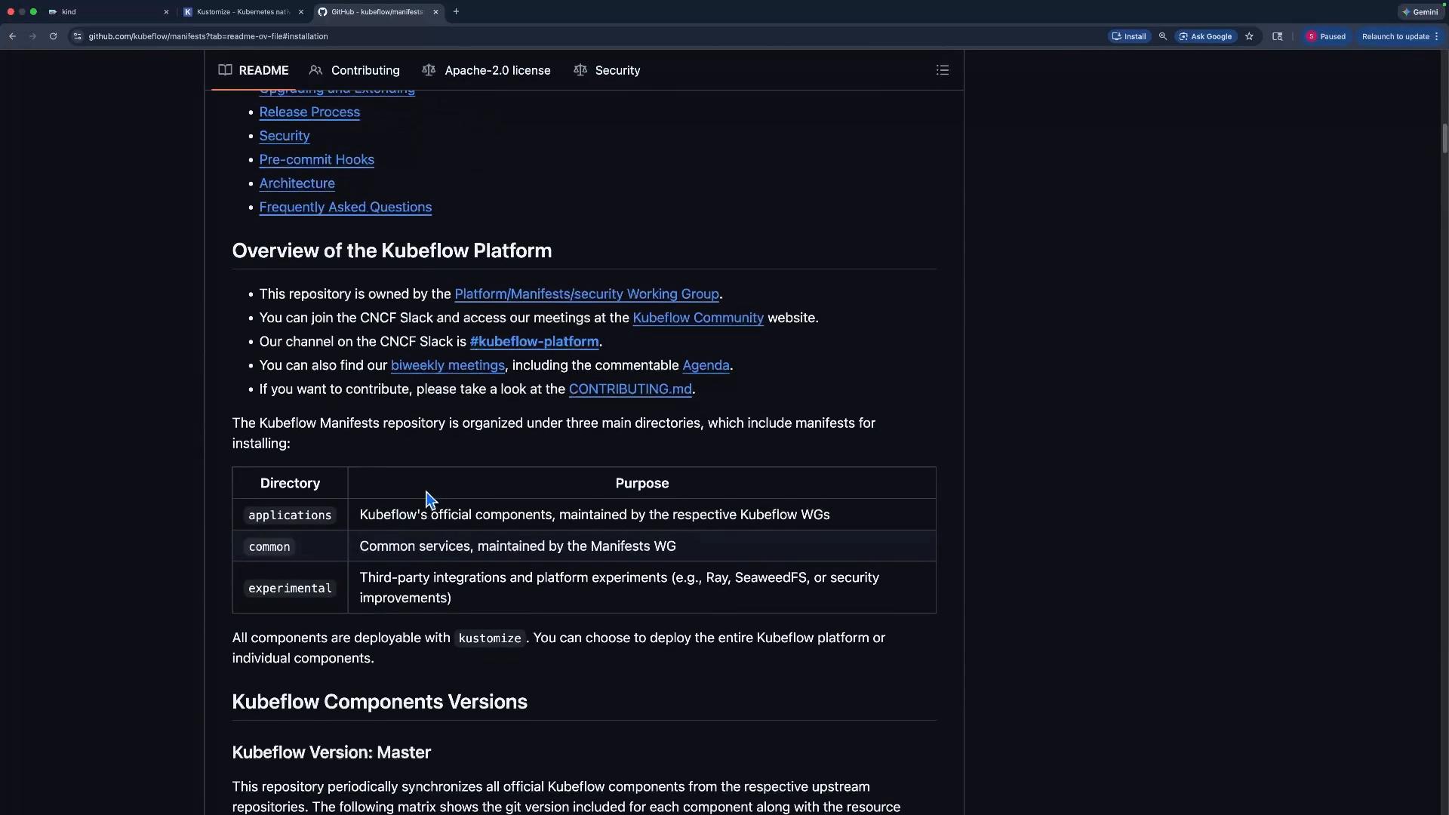
Task: Click the browser back arrow
Action: tap(13, 36)
